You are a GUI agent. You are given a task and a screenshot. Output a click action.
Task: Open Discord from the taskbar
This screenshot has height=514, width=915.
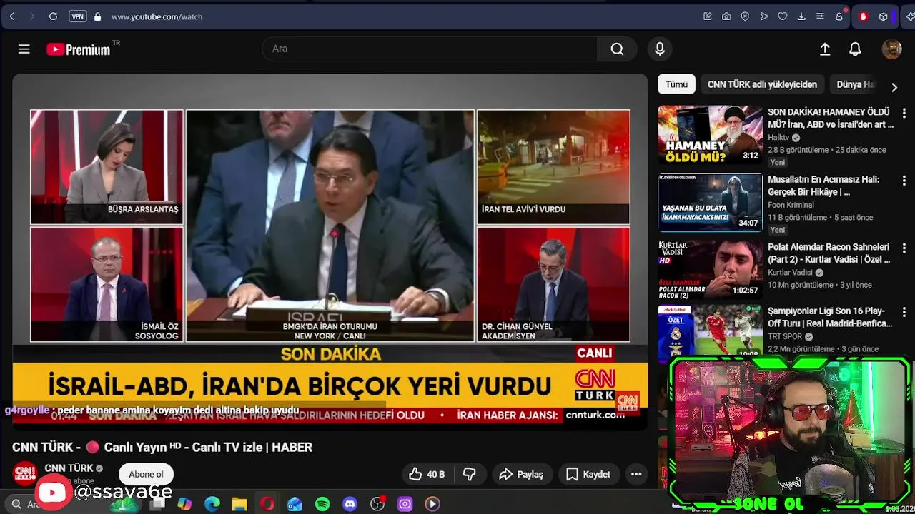(x=350, y=504)
